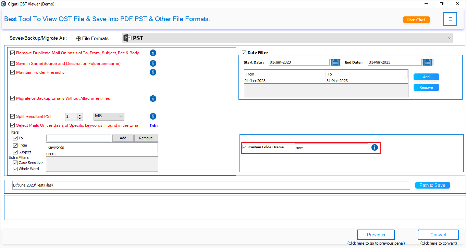This screenshot has width=466, height=248.
Task: Uncheck the Date Filter checkbox
Action: click(x=244, y=53)
